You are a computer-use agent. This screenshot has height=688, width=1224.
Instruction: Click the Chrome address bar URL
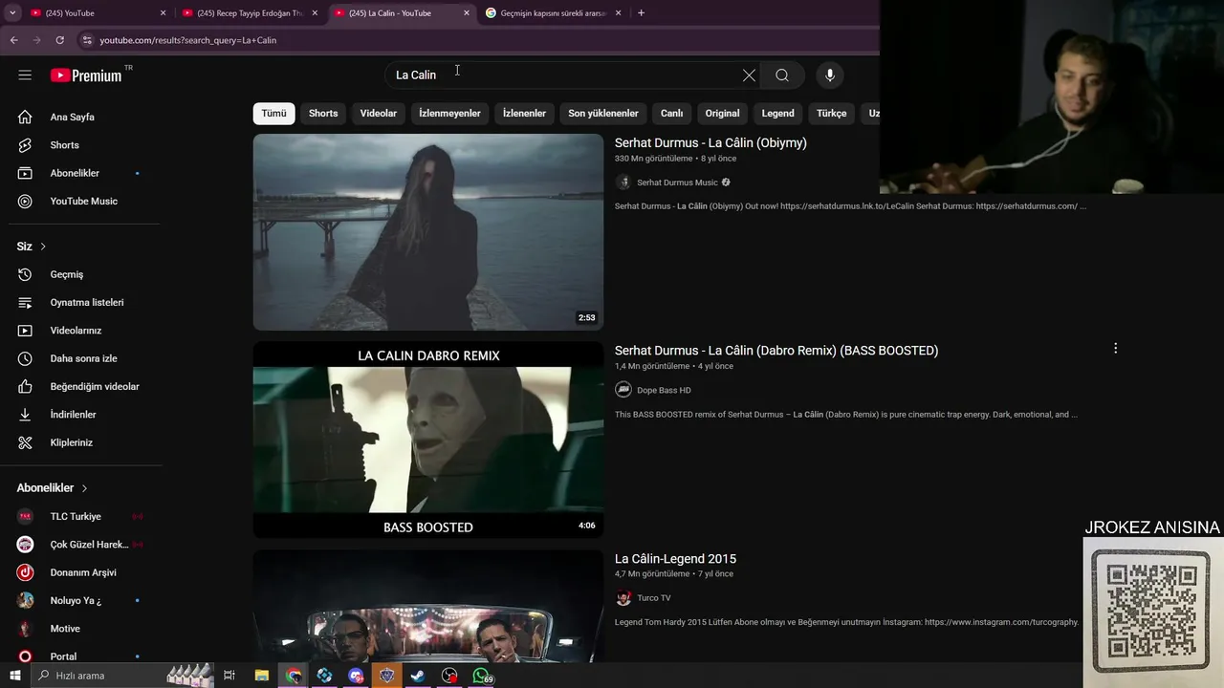tap(188, 40)
